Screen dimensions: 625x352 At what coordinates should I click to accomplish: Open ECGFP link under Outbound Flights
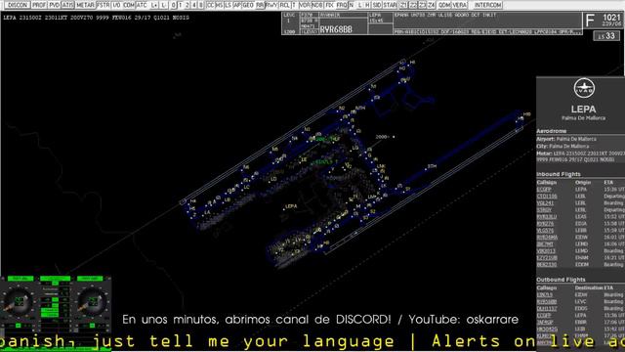(x=544, y=315)
